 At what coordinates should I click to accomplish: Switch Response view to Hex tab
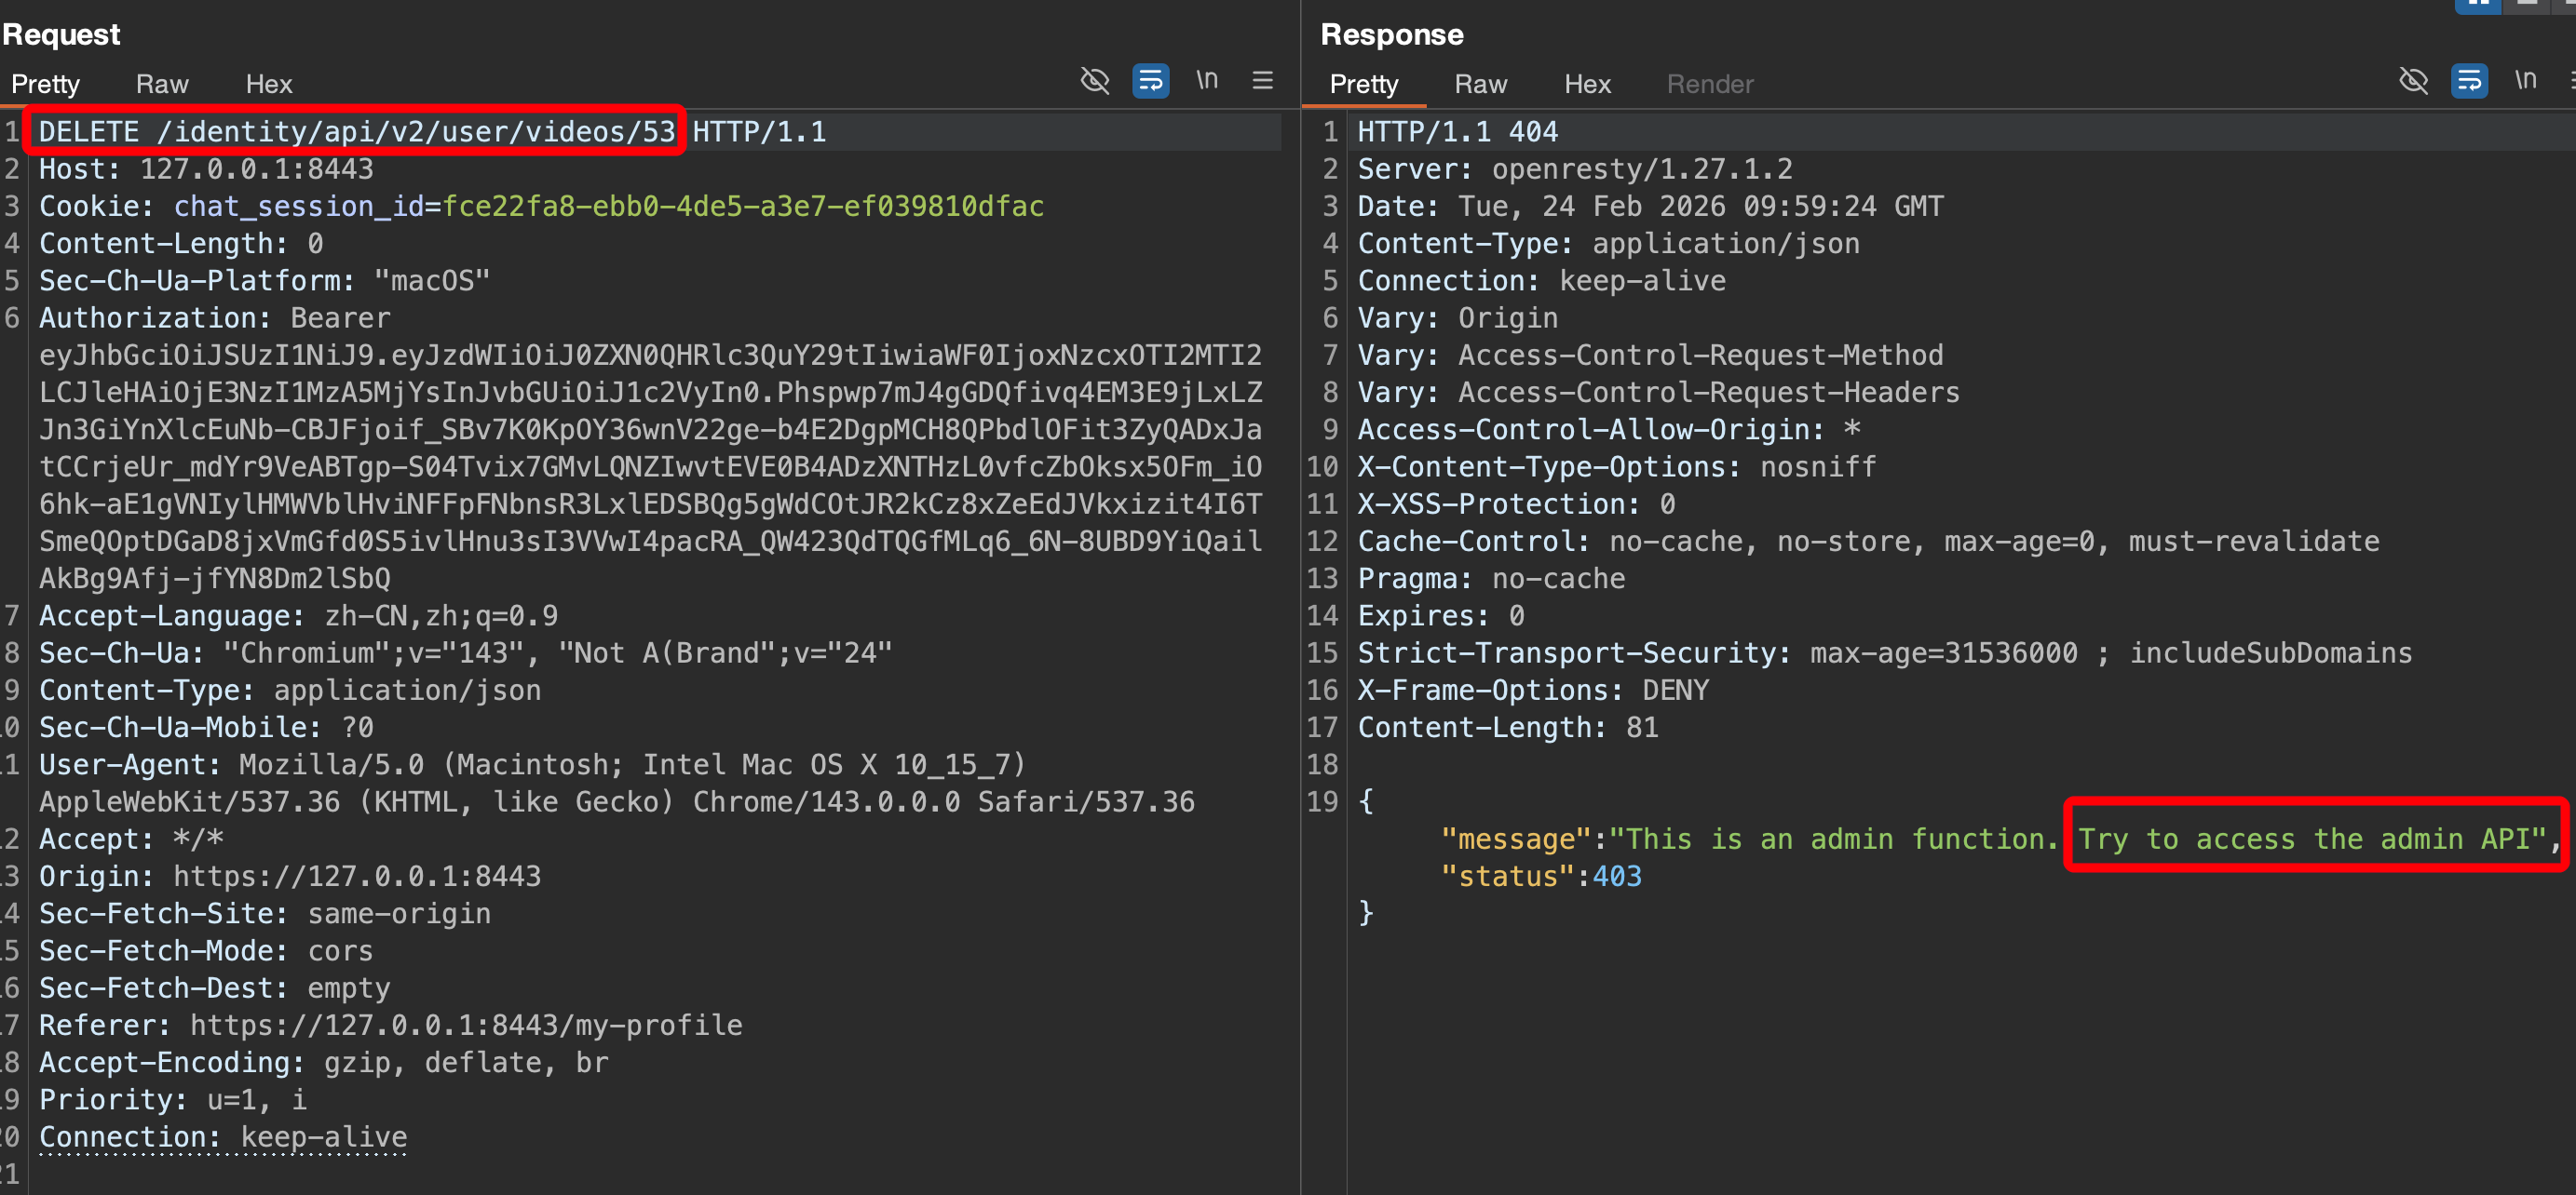[x=1587, y=84]
